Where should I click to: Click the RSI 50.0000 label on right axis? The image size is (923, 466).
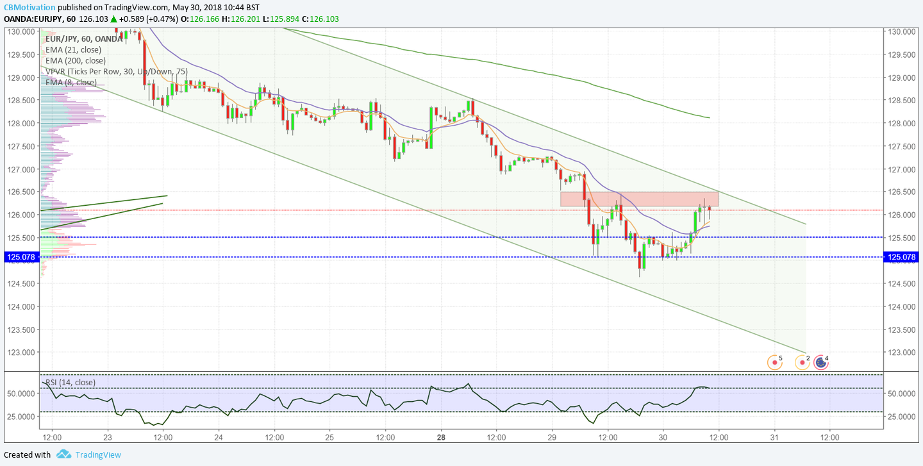click(901, 393)
